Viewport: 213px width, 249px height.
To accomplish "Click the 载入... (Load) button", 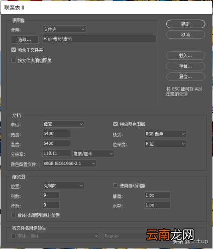I will click(185, 55).
